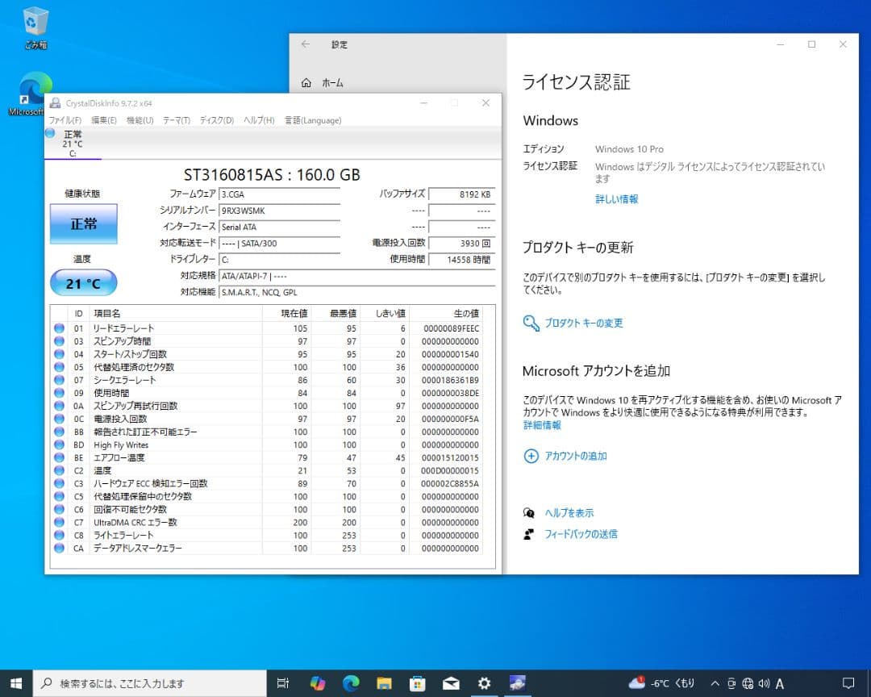Click the アカウントの追加 plus icon
This screenshot has width=871, height=697.
(x=531, y=456)
